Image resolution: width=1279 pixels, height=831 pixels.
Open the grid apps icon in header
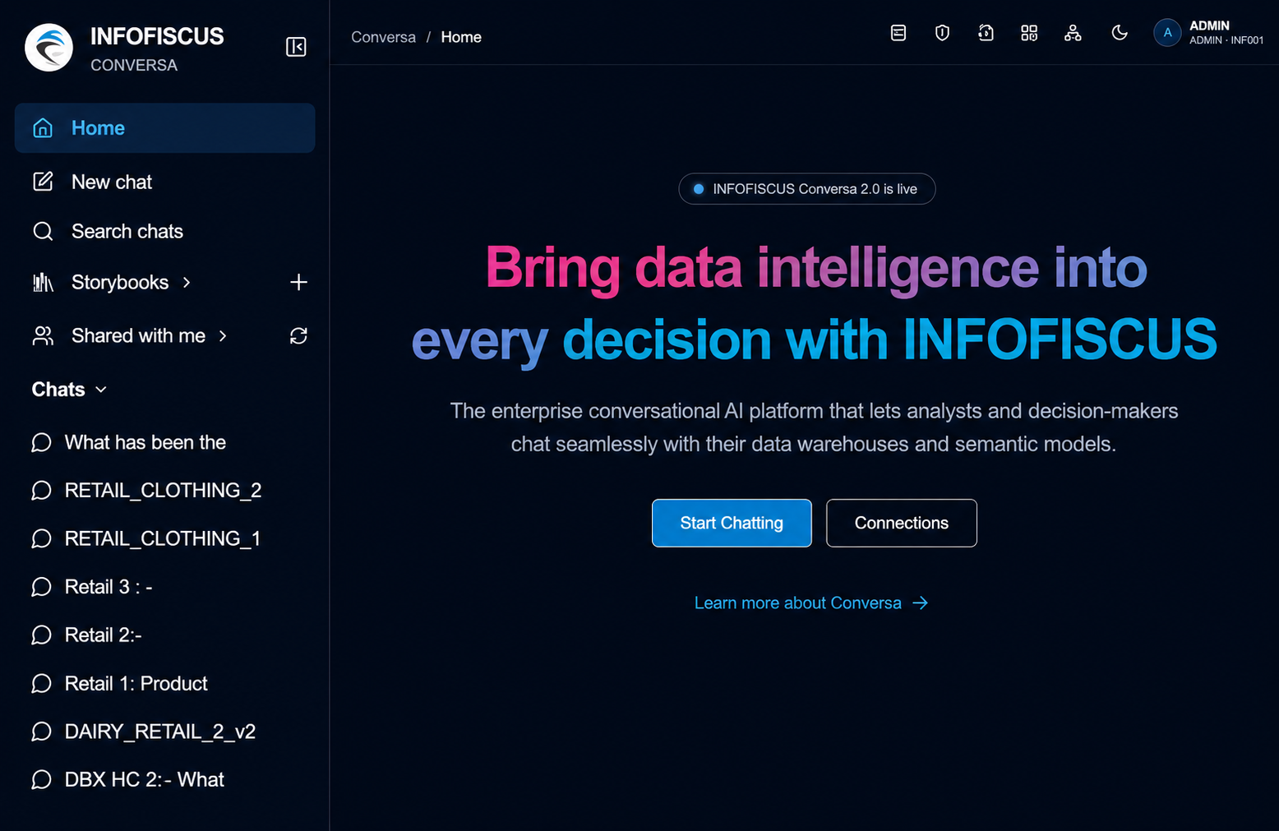tap(1029, 33)
